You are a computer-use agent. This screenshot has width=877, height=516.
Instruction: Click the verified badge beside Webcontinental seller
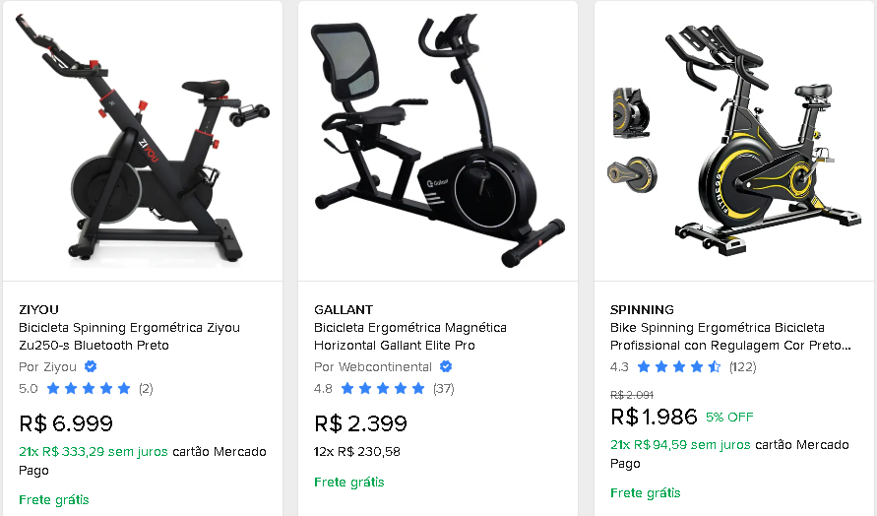[x=445, y=366]
